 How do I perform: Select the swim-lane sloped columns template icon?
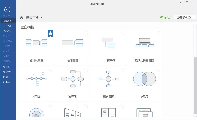[73, 112]
